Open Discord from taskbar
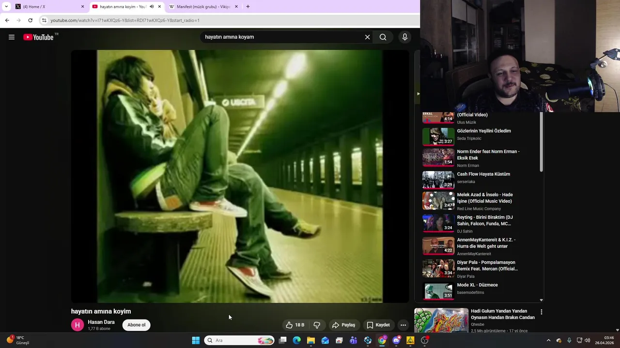This screenshot has height=348, width=620. (396, 340)
